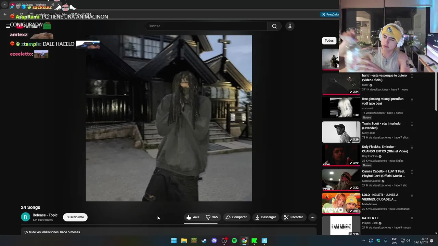
Task: Click Compartir to share the video
Action: click(236, 217)
